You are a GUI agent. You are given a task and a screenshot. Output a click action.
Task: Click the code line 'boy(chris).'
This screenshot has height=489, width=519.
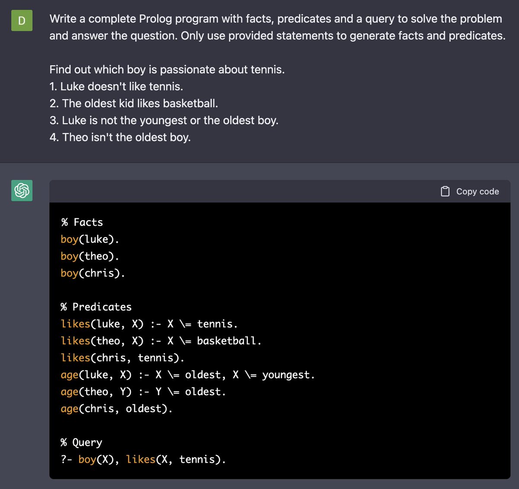93,273
